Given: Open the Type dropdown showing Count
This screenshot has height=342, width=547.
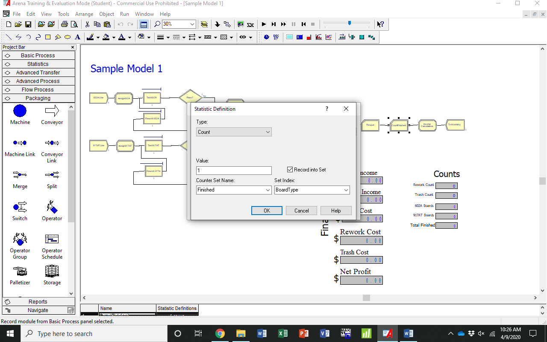Looking at the screenshot, I should tap(234, 132).
